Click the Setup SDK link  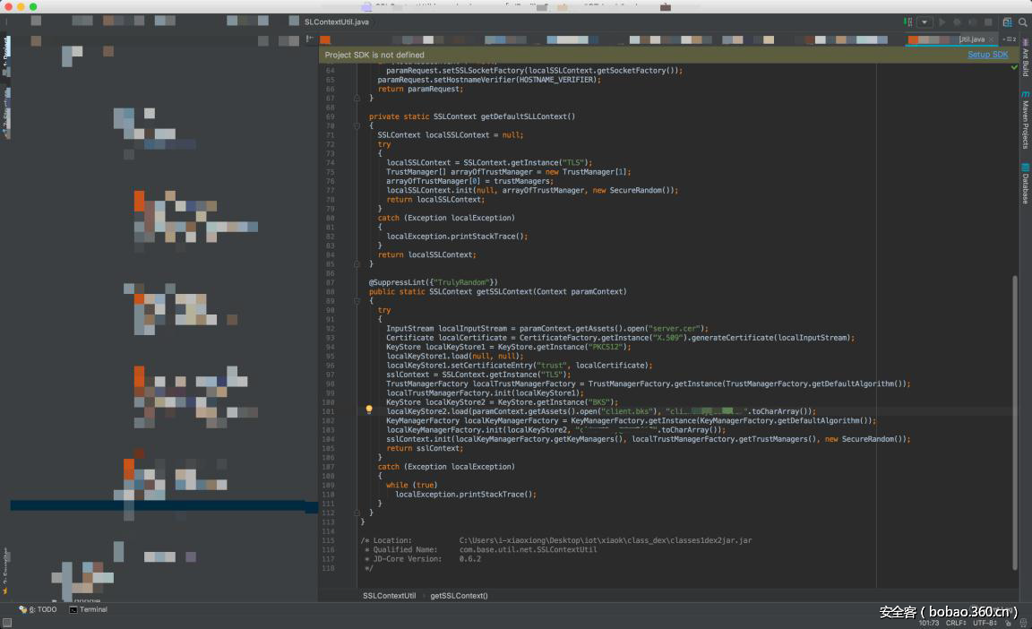tap(987, 55)
